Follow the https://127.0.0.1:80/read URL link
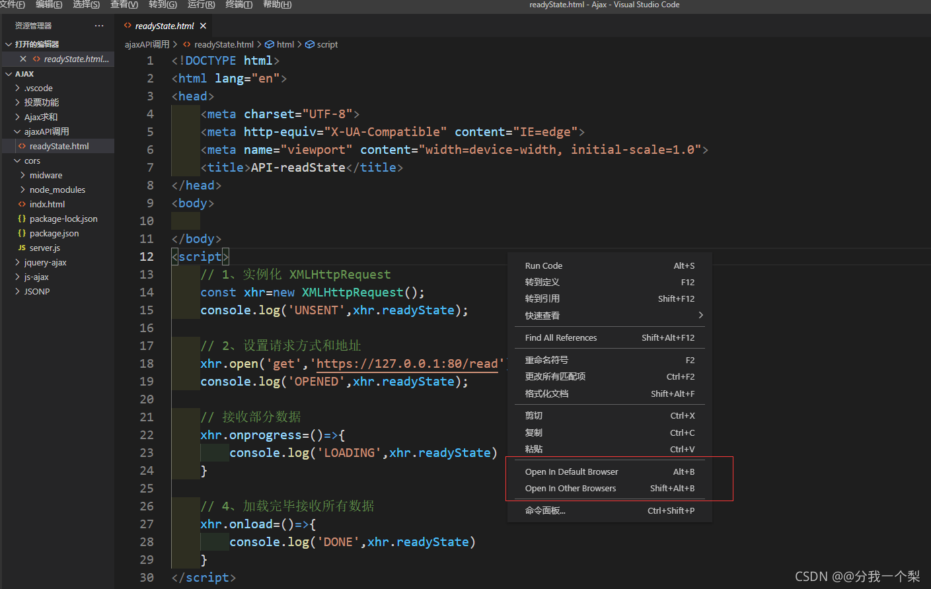Screen dimensions: 931x589 click(407, 364)
